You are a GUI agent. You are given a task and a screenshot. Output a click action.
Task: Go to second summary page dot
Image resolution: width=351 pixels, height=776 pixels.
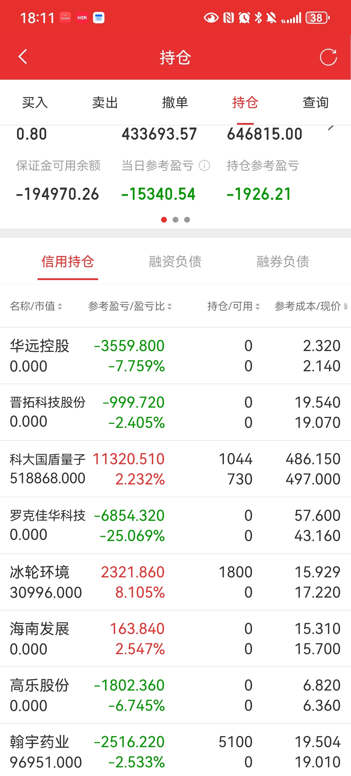[175, 220]
